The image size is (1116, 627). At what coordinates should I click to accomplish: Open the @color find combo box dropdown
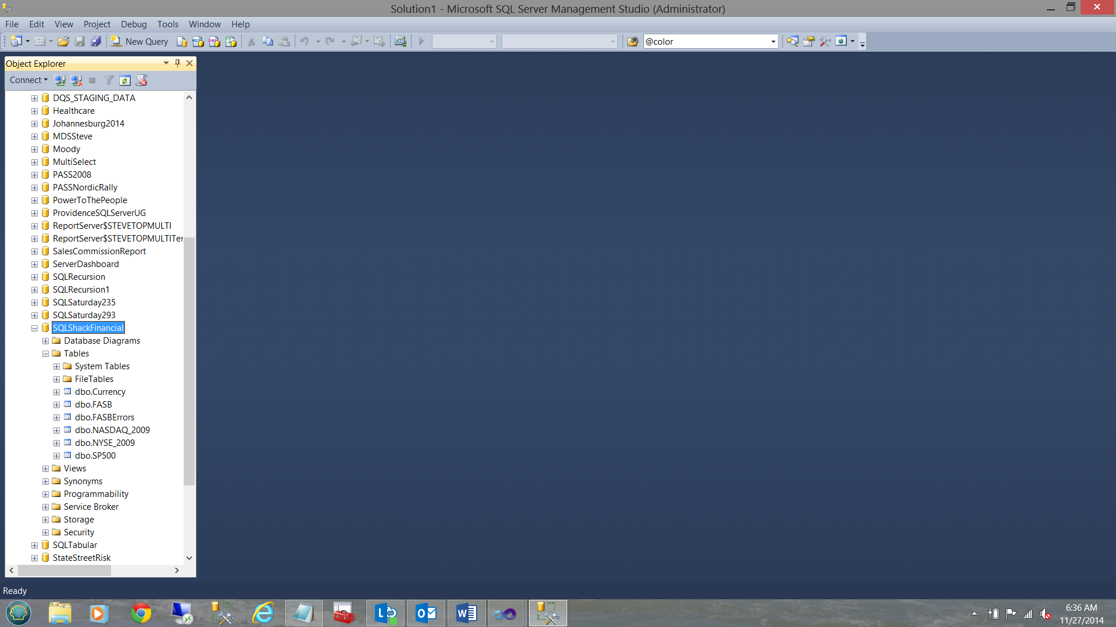click(773, 41)
